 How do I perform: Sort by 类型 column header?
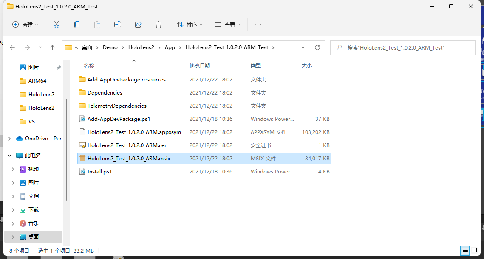256,66
